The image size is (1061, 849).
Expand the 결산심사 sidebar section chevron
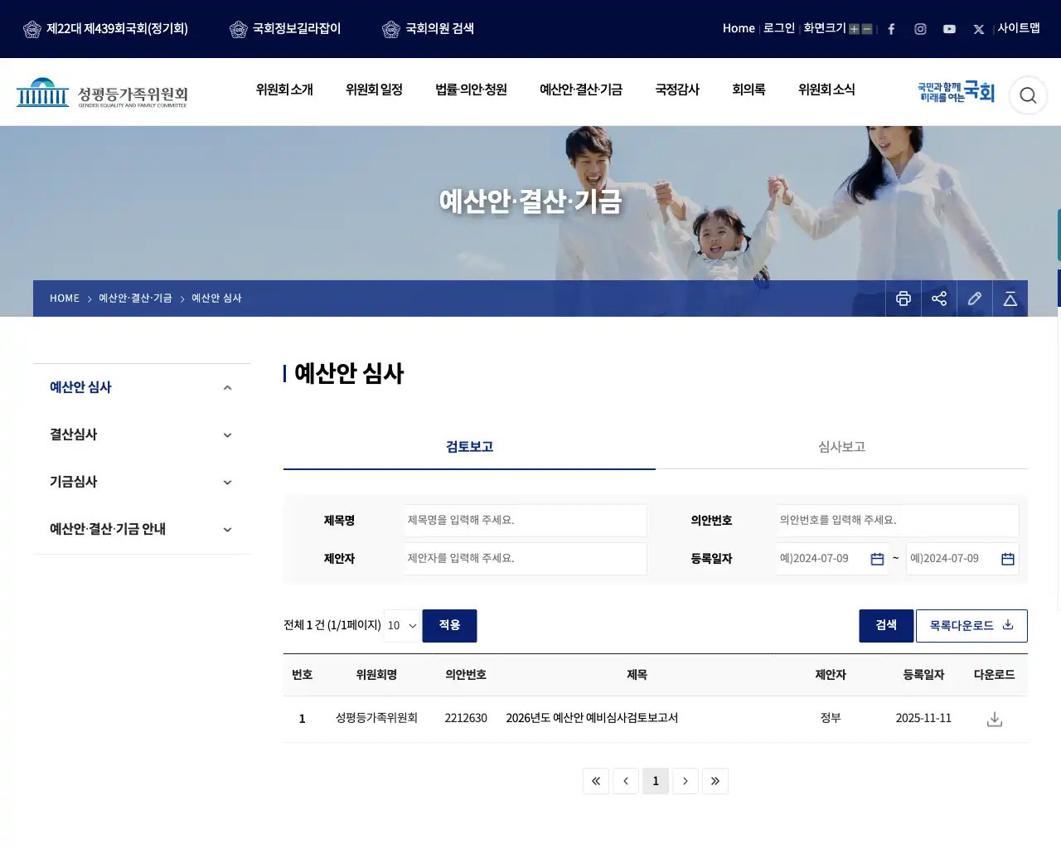point(227,435)
